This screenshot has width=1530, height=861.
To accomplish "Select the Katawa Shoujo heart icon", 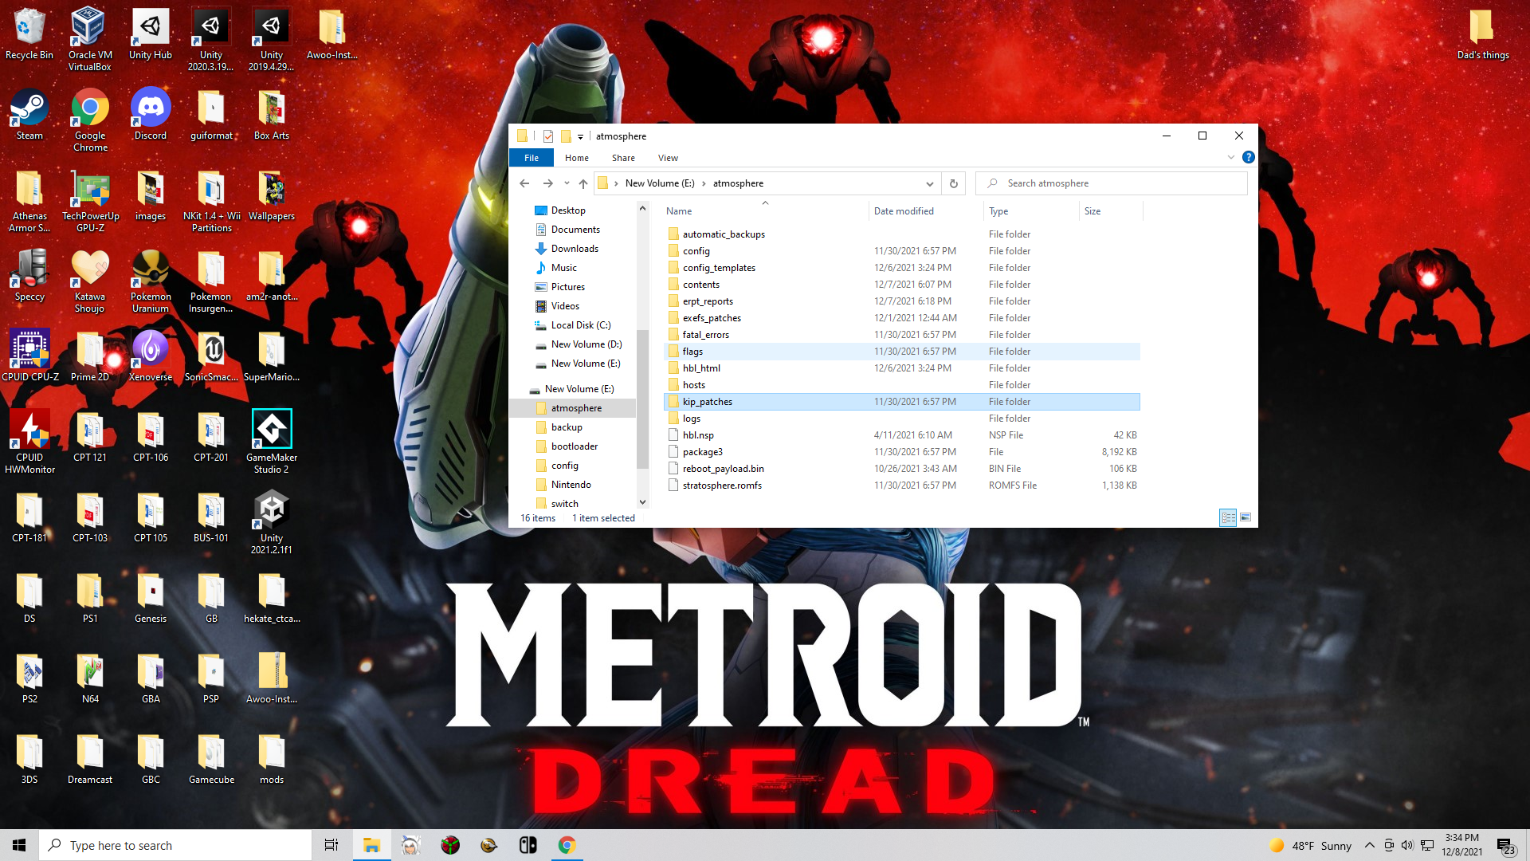I will 90,281.
